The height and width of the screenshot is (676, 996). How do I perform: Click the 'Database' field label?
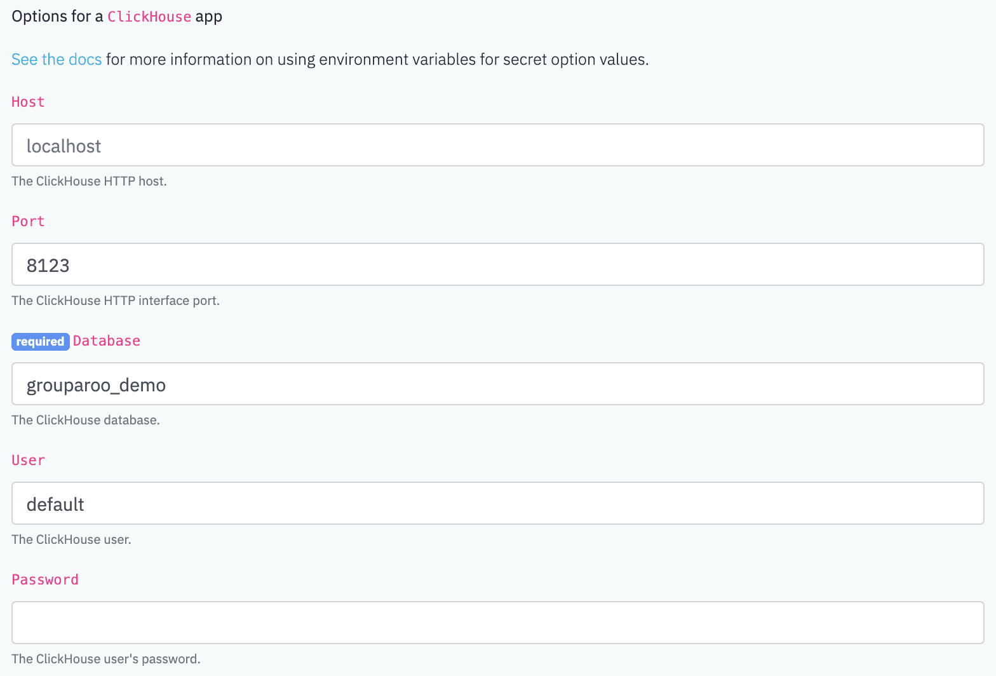tap(107, 341)
